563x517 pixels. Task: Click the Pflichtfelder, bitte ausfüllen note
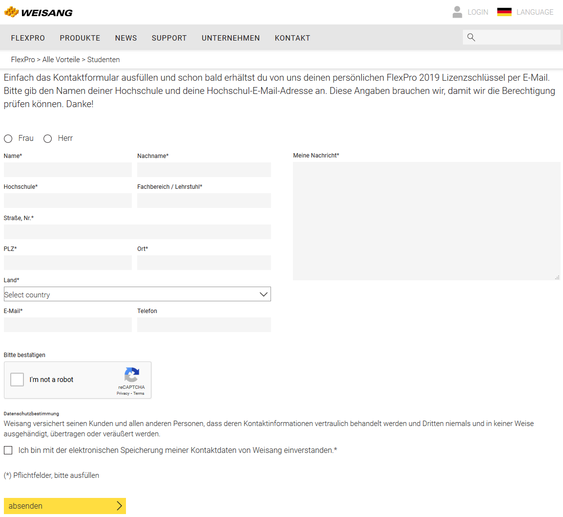pyautogui.click(x=51, y=475)
